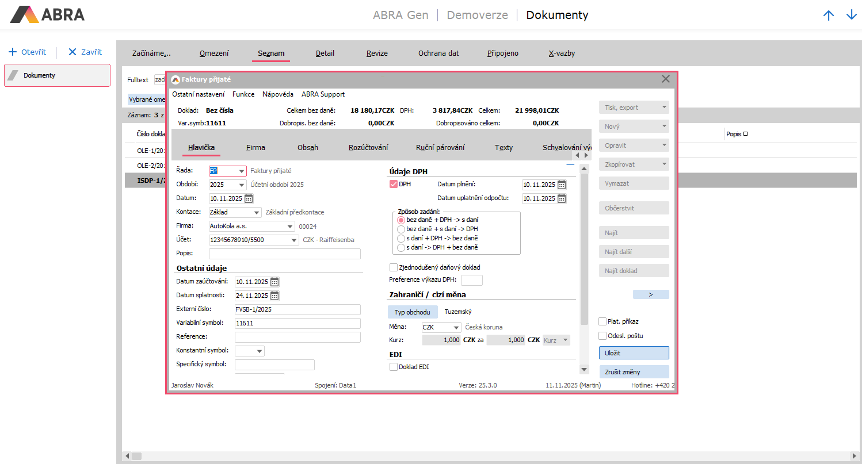The width and height of the screenshot is (862, 464).
Task: Expand the Kontace dropdown
Action: pyautogui.click(x=256, y=212)
